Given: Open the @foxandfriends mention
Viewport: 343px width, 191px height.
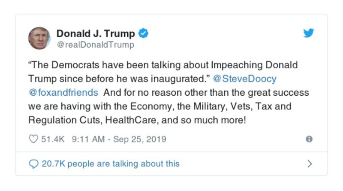Looking at the screenshot, I should (63, 92).
